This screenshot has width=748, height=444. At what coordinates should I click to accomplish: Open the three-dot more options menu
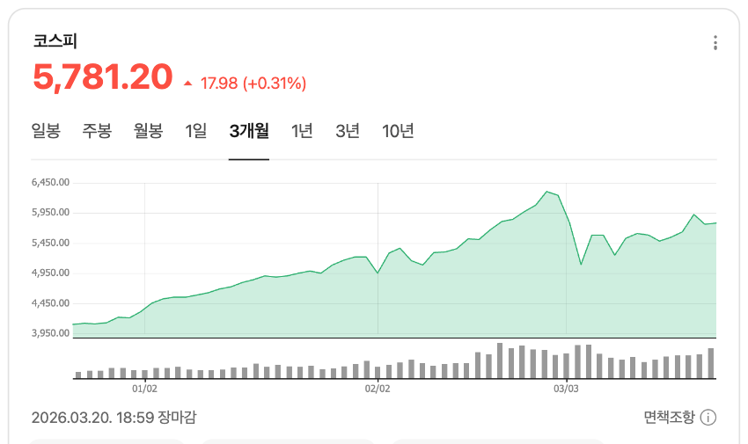715,42
